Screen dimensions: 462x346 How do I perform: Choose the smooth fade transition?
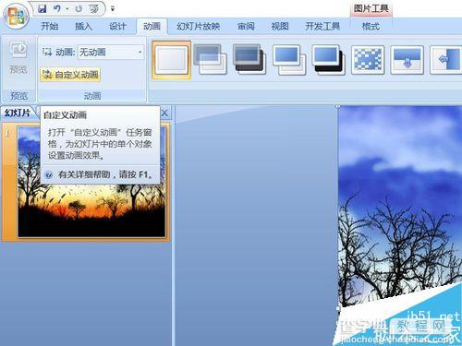point(210,59)
